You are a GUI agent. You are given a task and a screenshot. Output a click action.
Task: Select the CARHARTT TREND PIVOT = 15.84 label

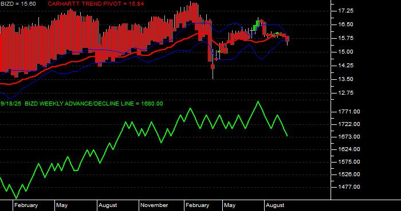(96, 4)
